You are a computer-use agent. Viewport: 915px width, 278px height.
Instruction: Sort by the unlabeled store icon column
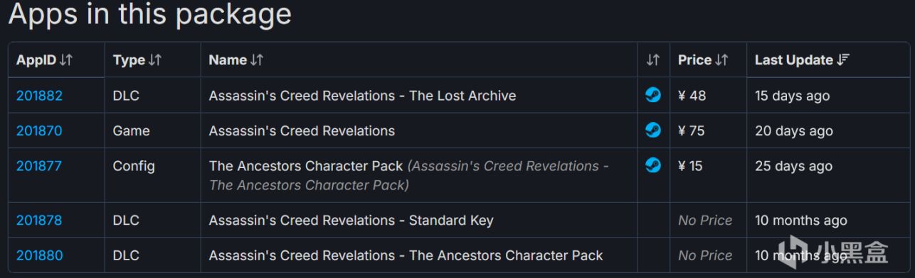pyautogui.click(x=653, y=60)
